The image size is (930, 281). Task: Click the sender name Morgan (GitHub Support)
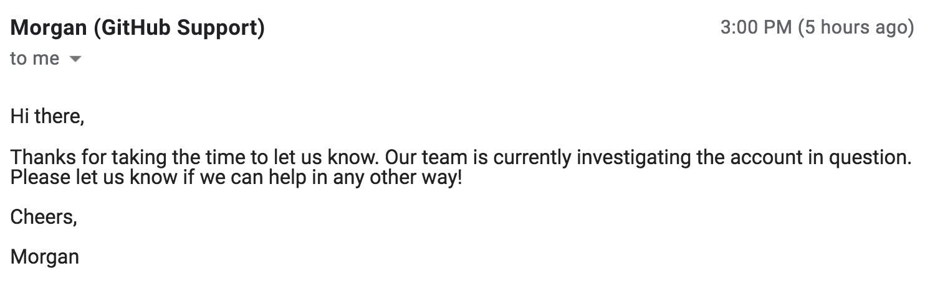coord(138,28)
